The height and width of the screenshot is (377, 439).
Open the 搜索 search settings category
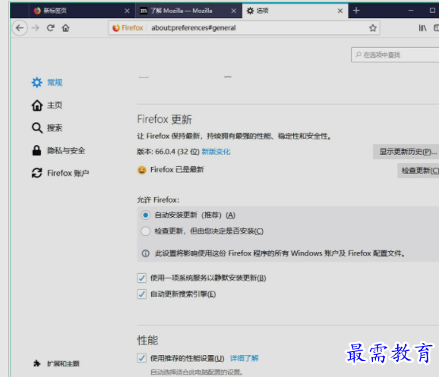pyautogui.click(x=47, y=127)
